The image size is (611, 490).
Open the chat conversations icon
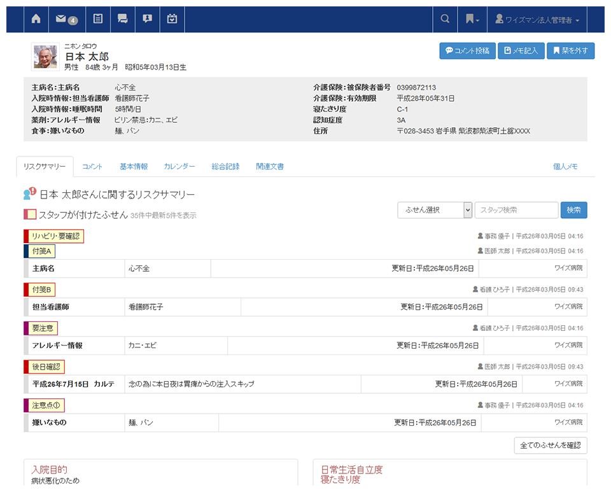122,19
